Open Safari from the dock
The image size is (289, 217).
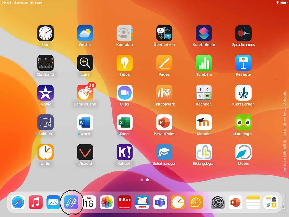coord(18,202)
